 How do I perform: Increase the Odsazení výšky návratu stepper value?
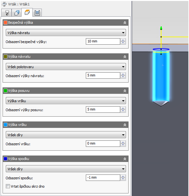point(123,74)
